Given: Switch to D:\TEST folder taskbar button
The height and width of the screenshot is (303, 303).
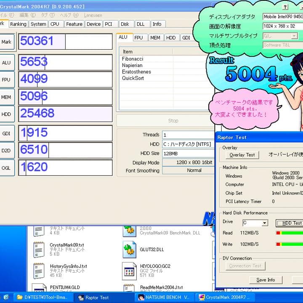Looking at the screenshot, I should 43,297.
